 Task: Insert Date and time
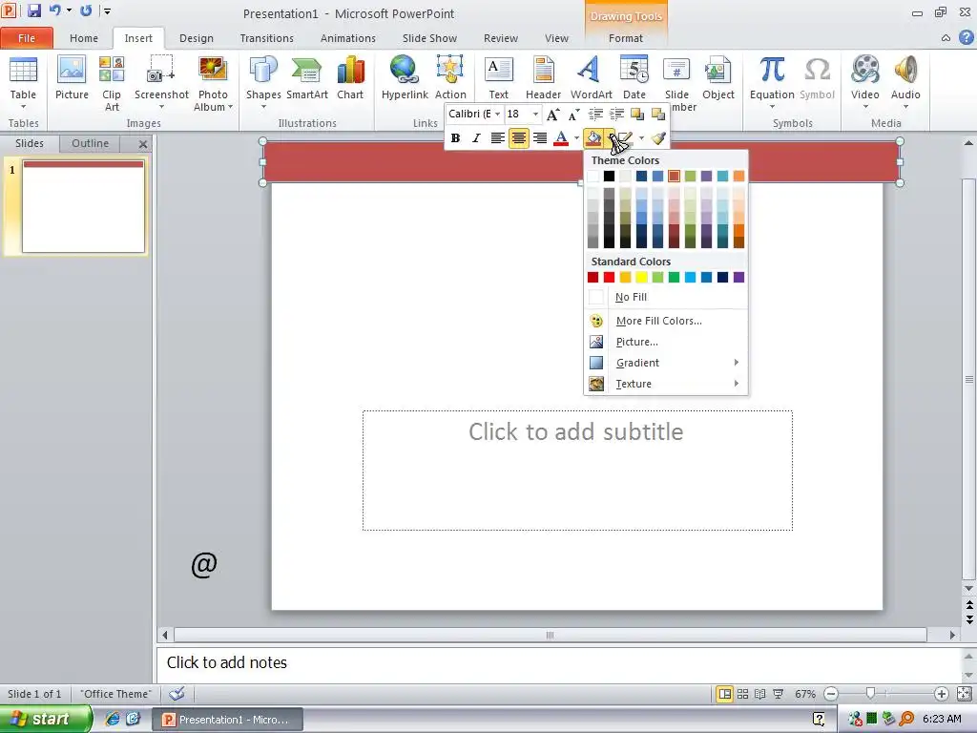[634, 78]
